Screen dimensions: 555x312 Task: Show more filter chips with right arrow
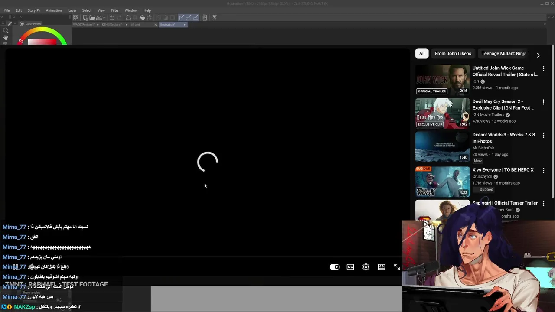point(538,55)
